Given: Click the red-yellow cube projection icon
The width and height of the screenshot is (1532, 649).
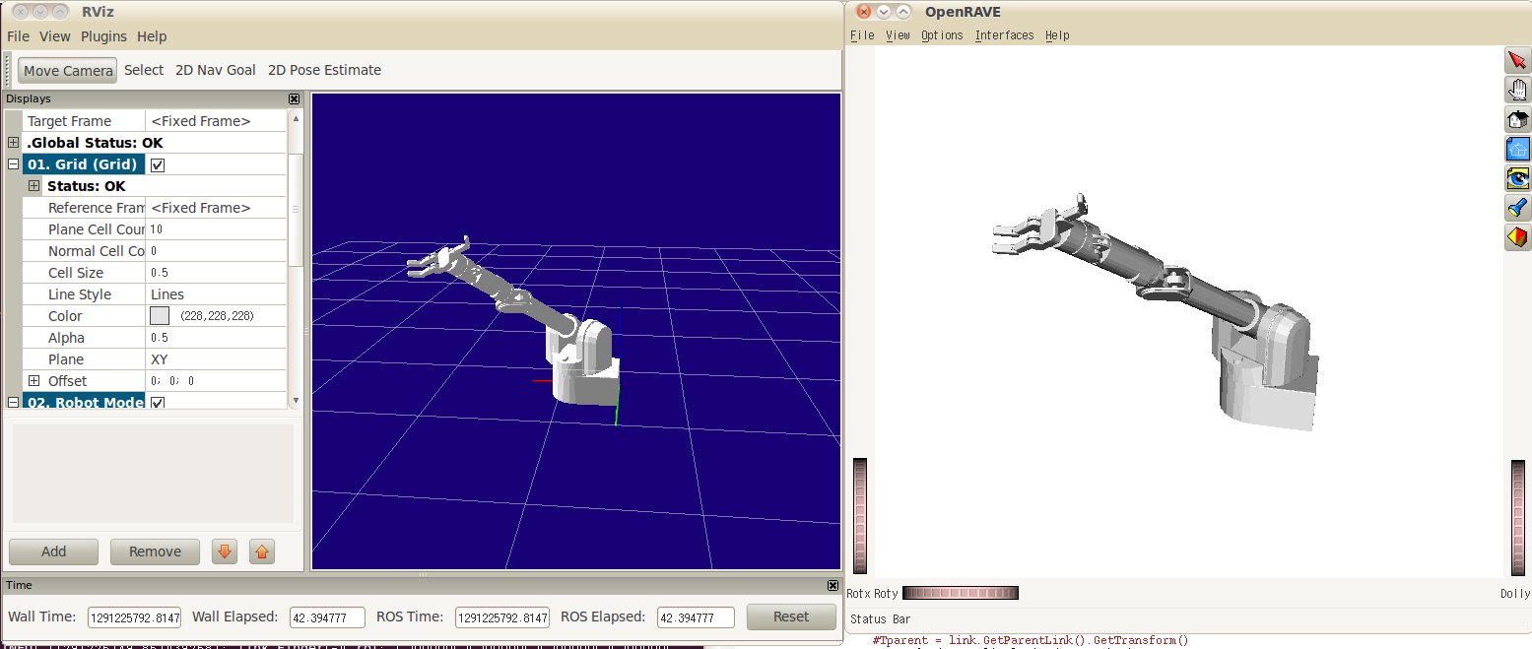Looking at the screenshot, I should tap(1517, 237).
